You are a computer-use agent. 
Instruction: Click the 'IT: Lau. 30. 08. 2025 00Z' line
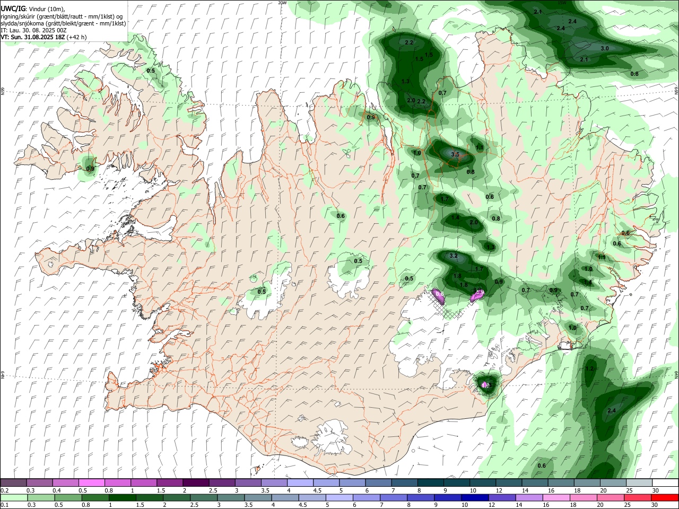click(x=33, y=30)
